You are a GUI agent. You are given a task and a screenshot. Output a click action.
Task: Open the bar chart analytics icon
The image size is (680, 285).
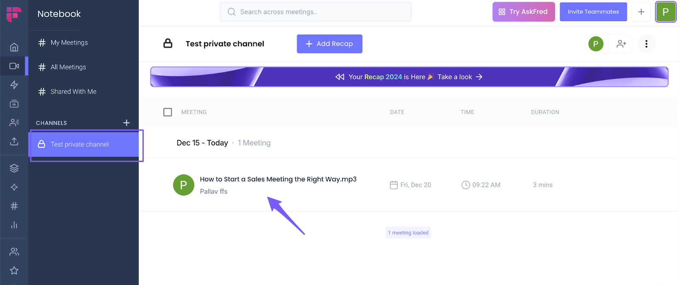[14, 225]
